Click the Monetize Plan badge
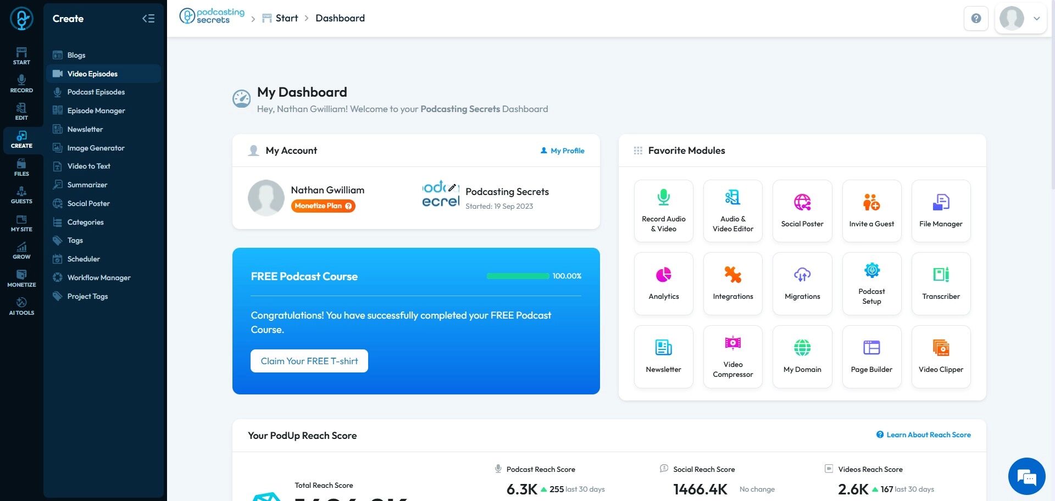Screen dimensions: 1055x501 pyautogui.click(x=323, y=206)
